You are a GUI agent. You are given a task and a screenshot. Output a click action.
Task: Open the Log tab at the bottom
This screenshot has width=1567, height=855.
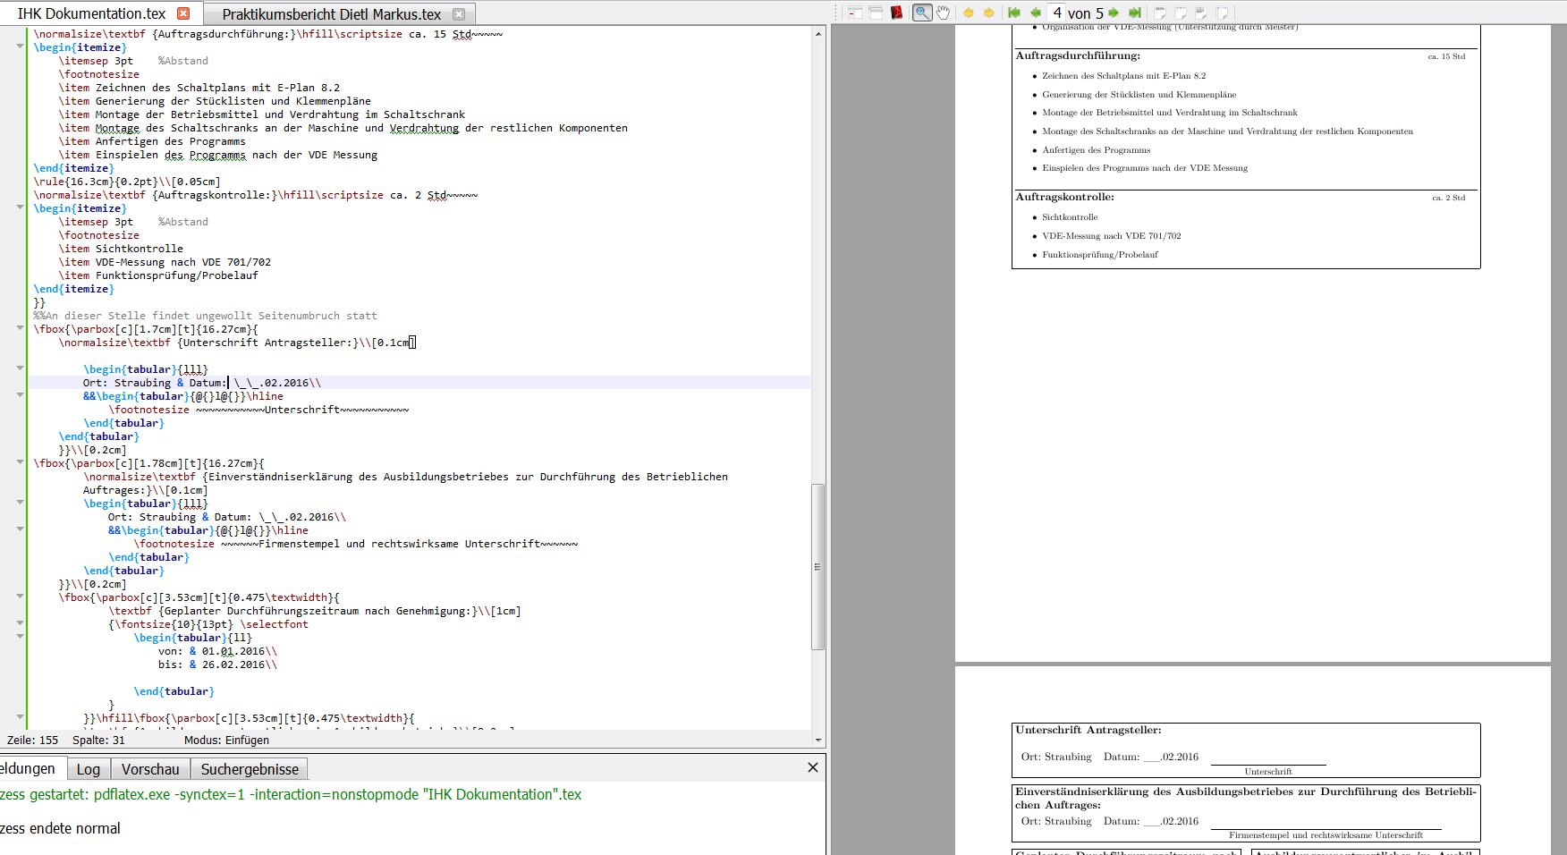(88, 768)
